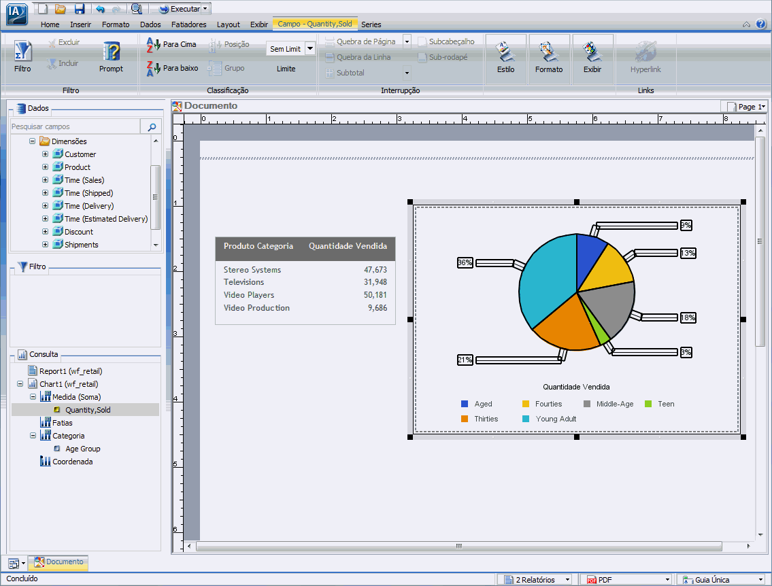
Task: Click the Prompt question icon
Action: click(112, 51)
